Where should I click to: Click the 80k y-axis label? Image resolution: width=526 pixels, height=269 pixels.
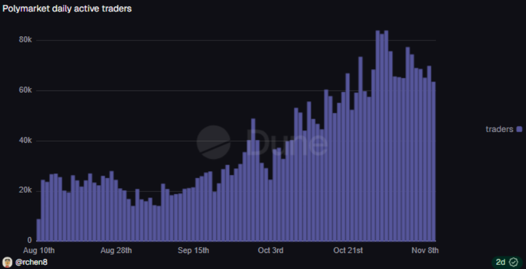(26, 40)
